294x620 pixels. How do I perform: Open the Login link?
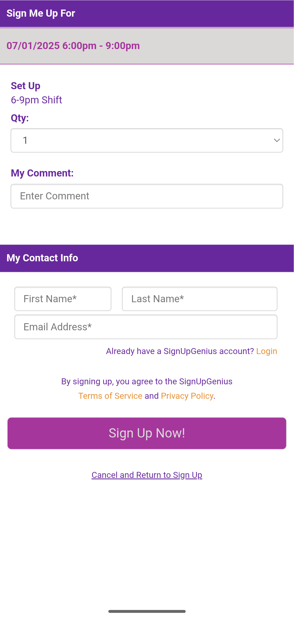point(267,351)
